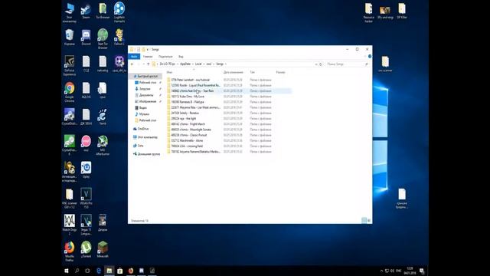Viewport: 490px width, 276px height.
Task: Go up one folder level
Action: 148,64
